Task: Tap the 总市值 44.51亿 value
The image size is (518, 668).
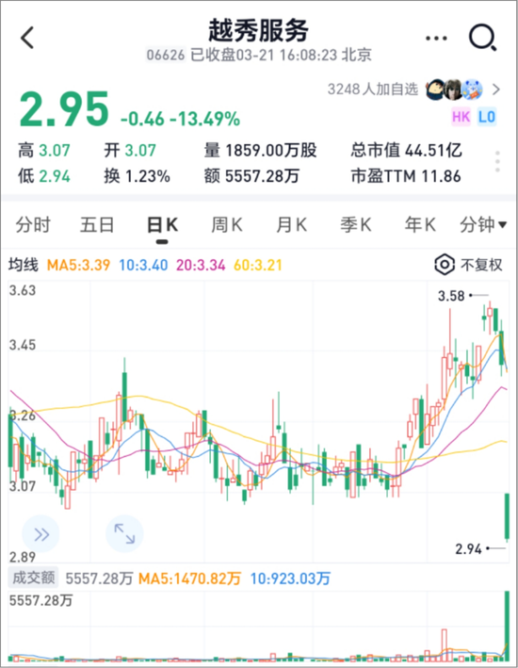Action: pos(406,151)
